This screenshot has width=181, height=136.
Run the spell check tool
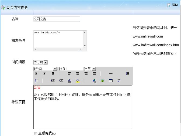point(119,81)
